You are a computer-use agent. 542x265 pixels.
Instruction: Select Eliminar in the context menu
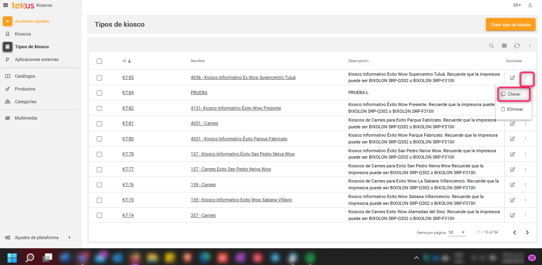[515, 109]
